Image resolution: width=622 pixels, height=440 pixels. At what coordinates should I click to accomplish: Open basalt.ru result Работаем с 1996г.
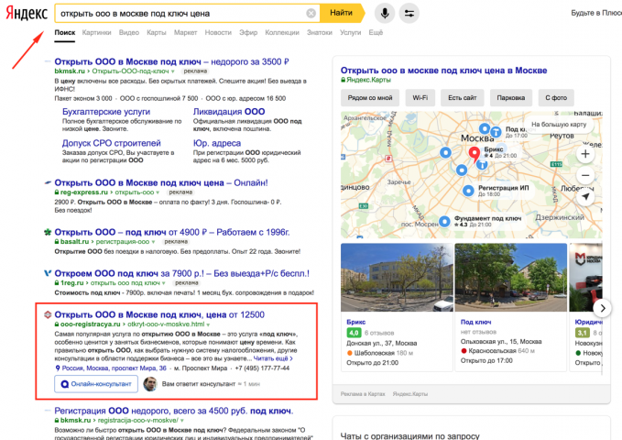pyautogui.click(x=172, y=232)
